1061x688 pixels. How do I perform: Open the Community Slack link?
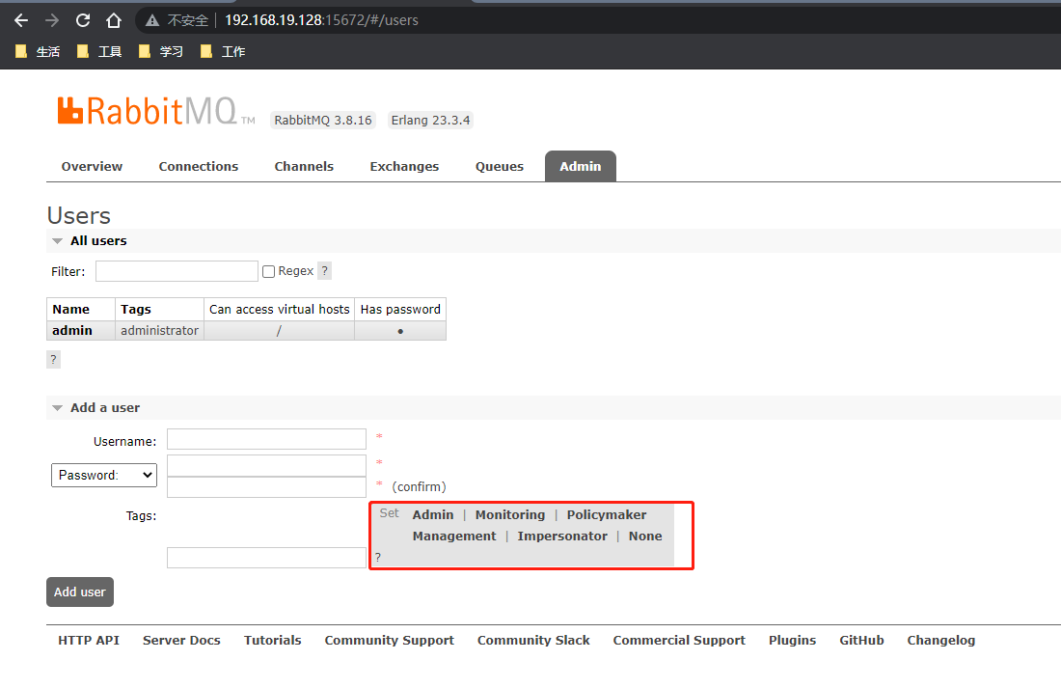(533, 641)
